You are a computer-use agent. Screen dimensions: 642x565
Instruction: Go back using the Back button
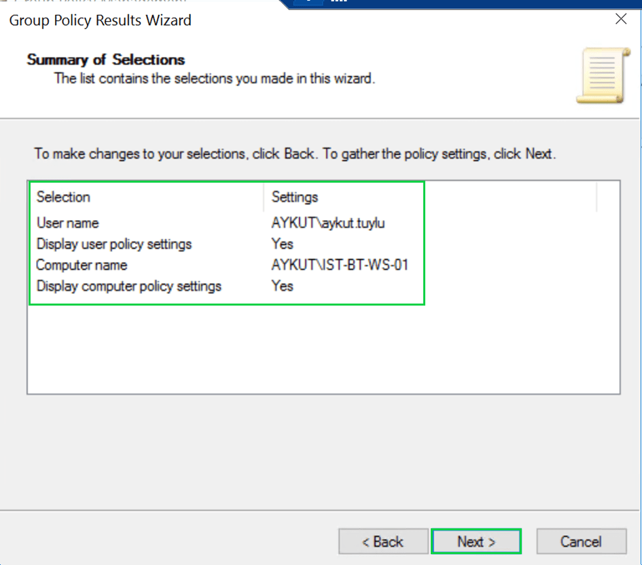383,542
